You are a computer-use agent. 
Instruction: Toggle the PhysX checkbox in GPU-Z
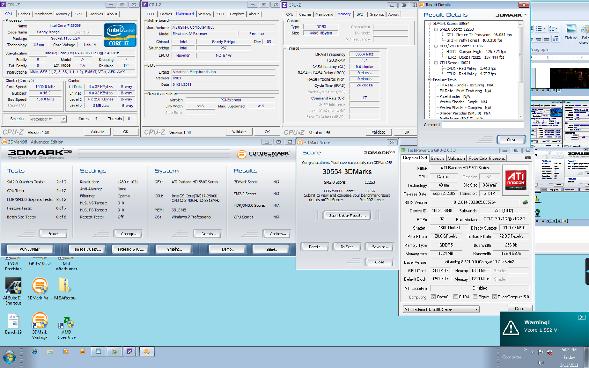click(x=475, y=297)
